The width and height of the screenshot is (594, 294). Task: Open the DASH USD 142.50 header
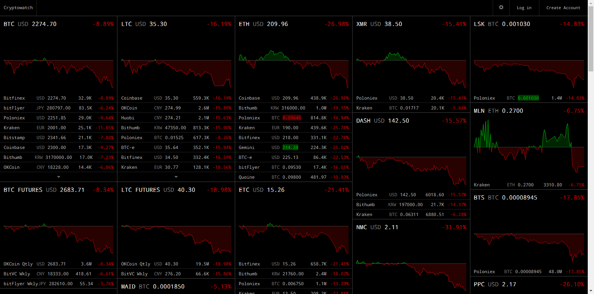point(411,121)
